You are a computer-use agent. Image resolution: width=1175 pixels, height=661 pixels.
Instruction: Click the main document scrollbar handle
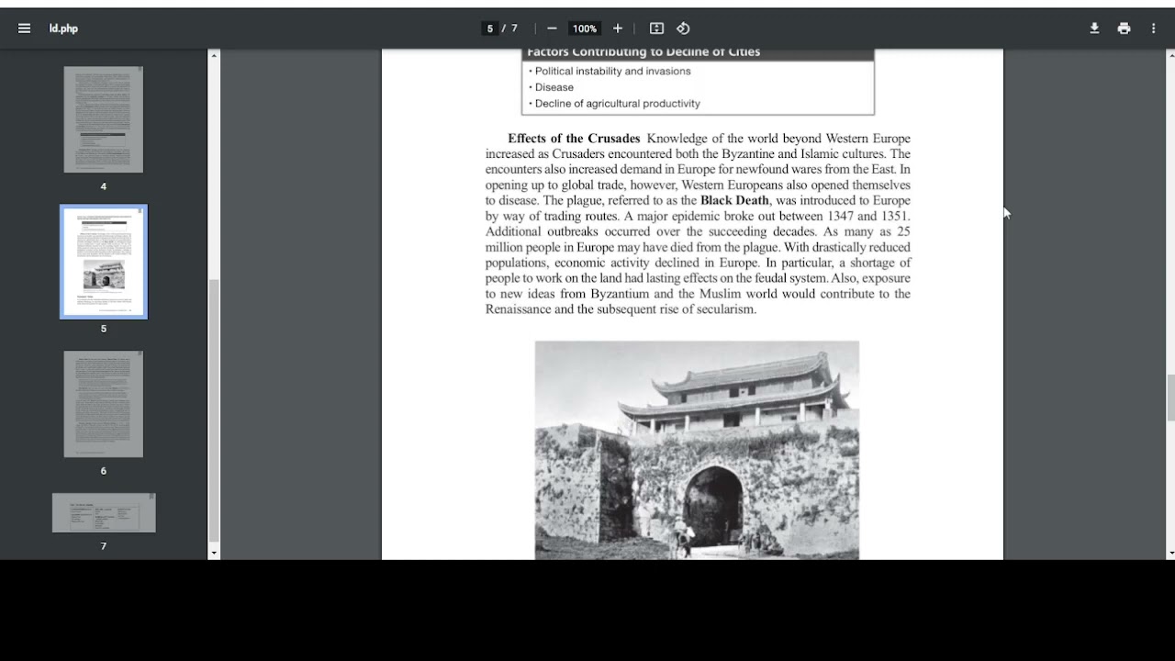pyautogui.click(x=1170, y=398)
